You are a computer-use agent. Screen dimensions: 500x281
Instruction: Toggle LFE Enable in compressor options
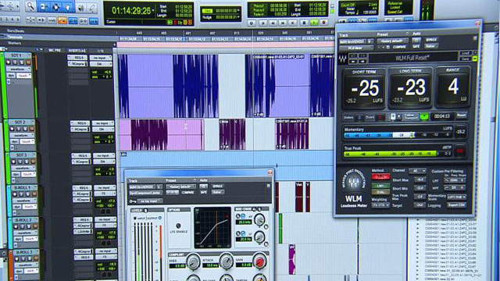coord(179,226)
